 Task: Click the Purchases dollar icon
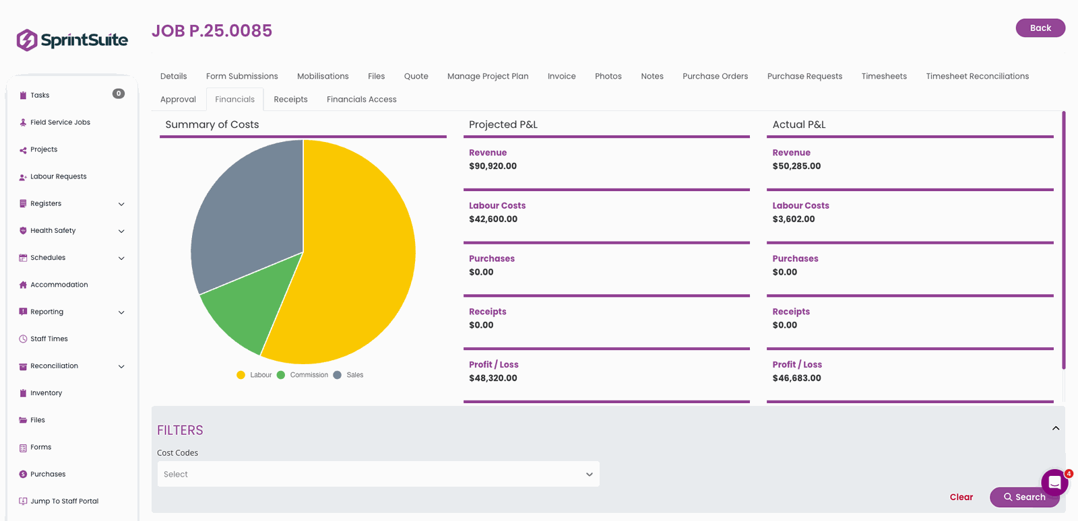click(x=23, y=474)
